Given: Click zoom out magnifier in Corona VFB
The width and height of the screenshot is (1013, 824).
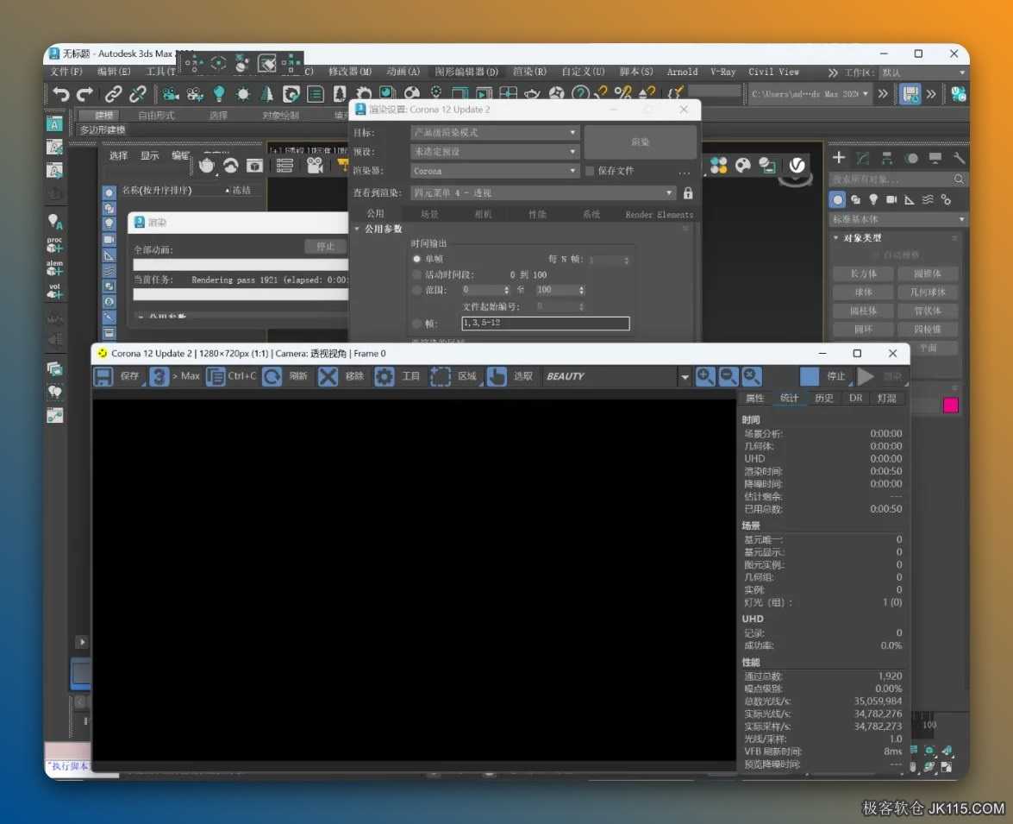Looking at the screenshot, I should pyautogui.click(x=728, y=376).
